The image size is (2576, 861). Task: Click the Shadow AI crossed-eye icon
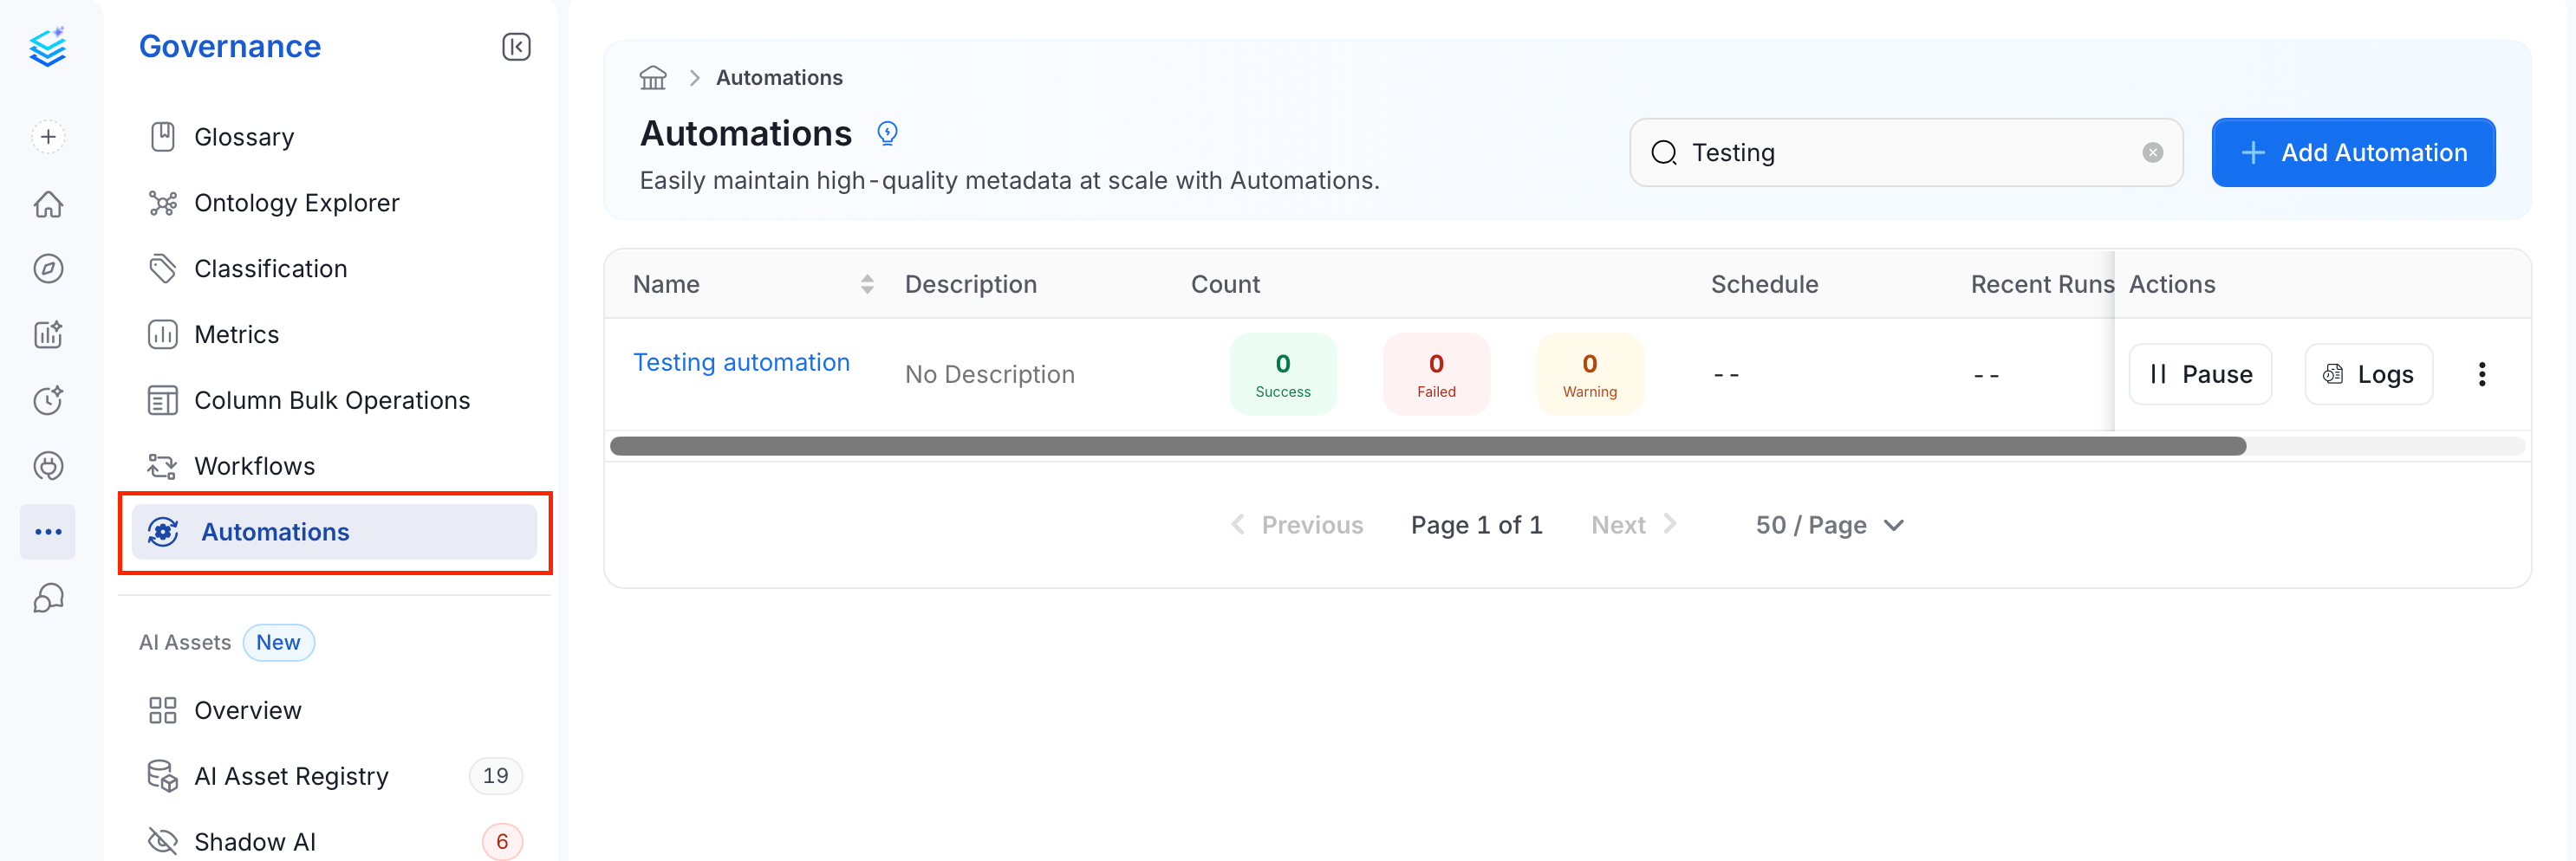coord(162,841)
